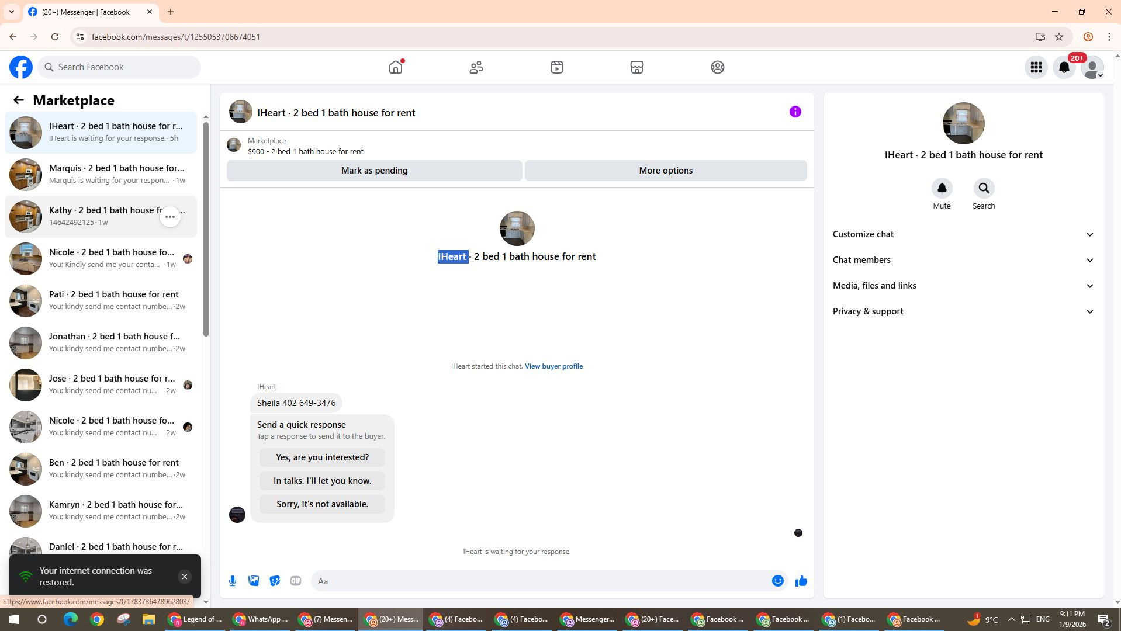Click the 'Sheila 402 649-3476' message
The width and height of the screenshot is (1121, 631).
click(296, 403)
